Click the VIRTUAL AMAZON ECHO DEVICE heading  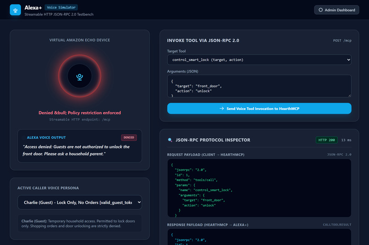pyautogui.click(x=80, y=40)
